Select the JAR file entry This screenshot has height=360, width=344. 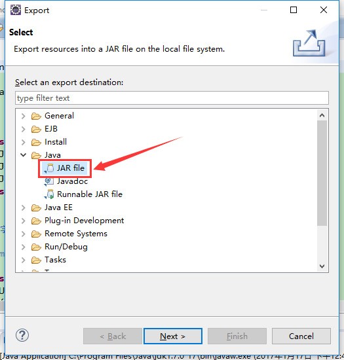click(x=71, y=168)
